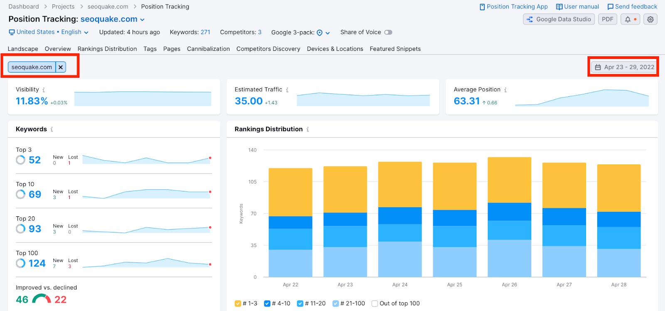
Task: Open the United States English location dropdown
Action: pos(49,32)
